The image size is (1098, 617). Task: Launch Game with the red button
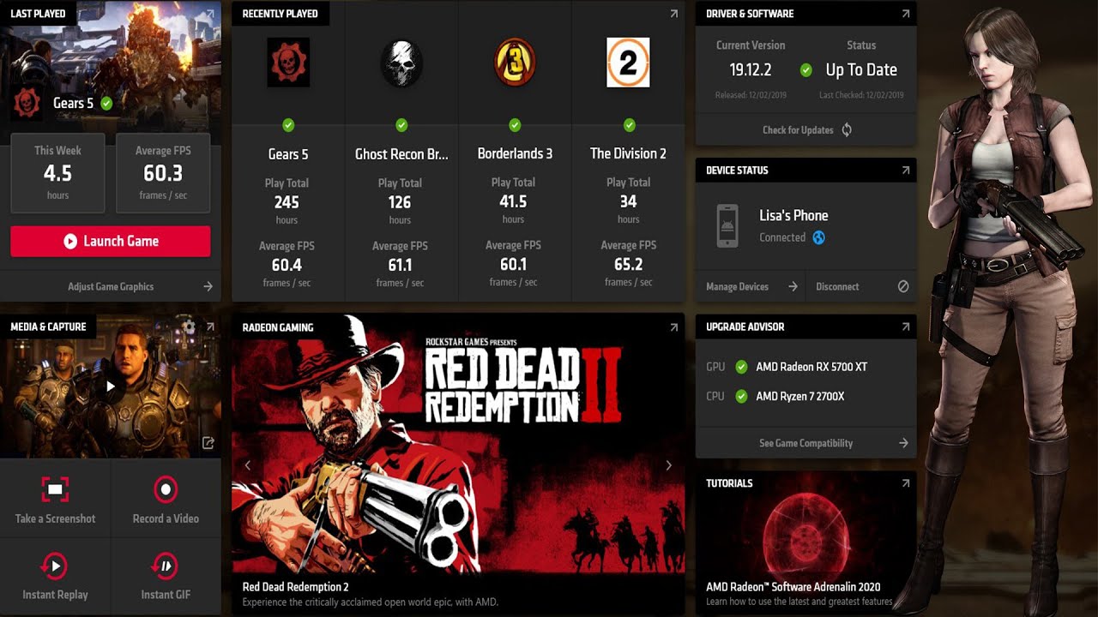pos(111,242)
